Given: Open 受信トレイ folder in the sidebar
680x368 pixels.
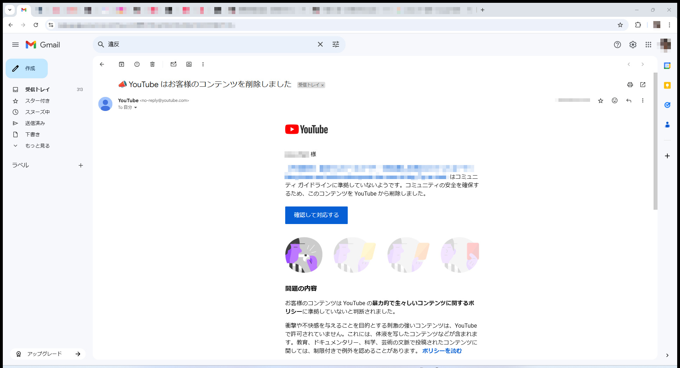Looking at the screenshot, I should [x=37, y=90].
